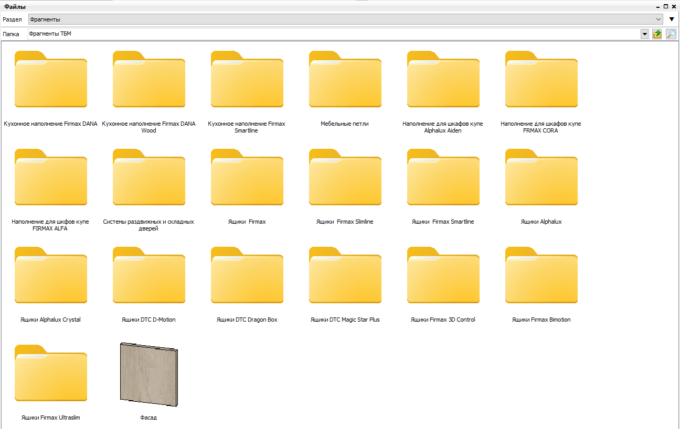Screen dimensions: 680x429
Task: Open the 'Мебельные петли' folder
Action: [x=345, y=80]
